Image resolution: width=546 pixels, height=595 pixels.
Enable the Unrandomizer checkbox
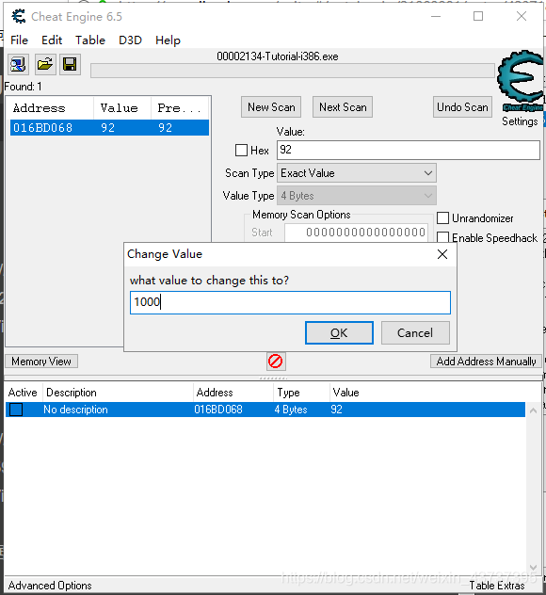click(442, 218)
